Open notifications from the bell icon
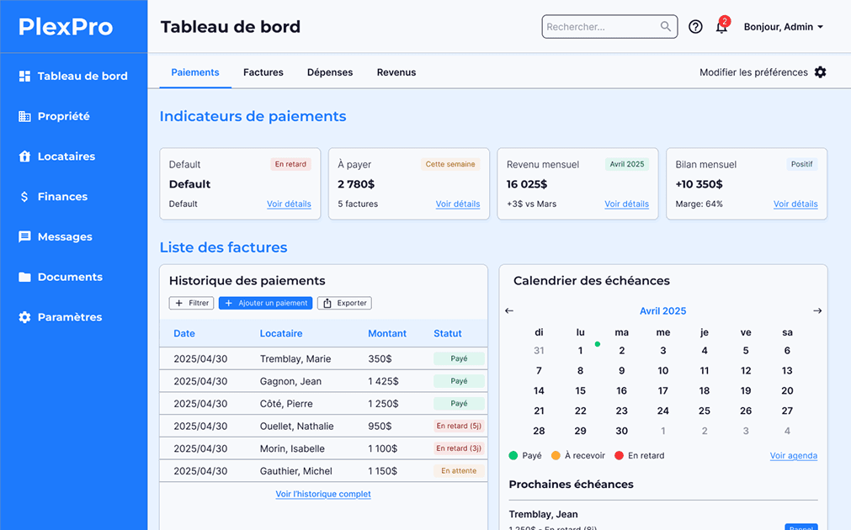The height and width of the screenshot is (530, 851). (x=721, y=26)
